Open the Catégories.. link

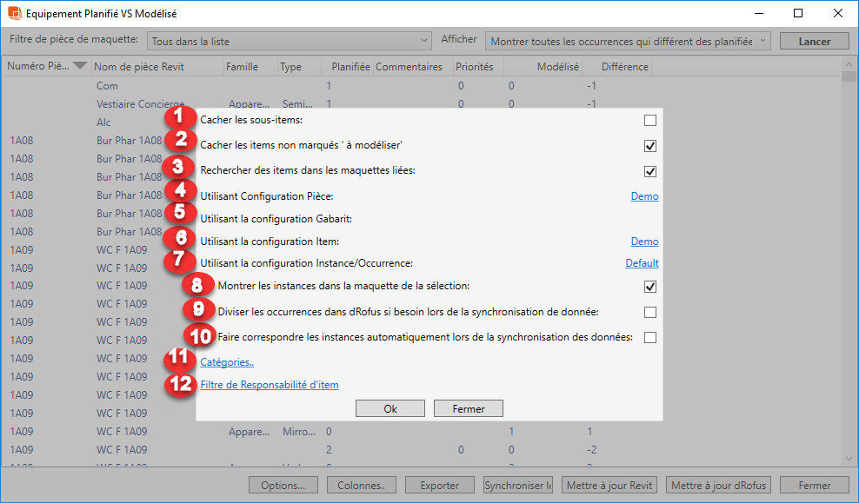pos(227,362)
